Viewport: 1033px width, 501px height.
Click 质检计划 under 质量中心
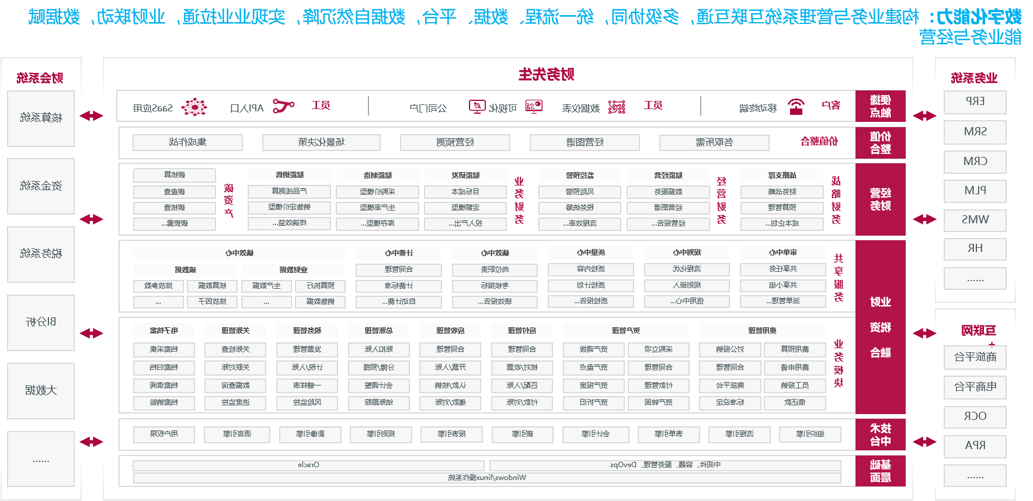pyautogui.click(x=591, y=286)
